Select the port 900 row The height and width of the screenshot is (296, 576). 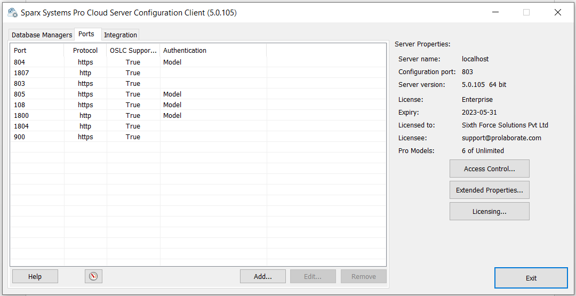(198, 137)
